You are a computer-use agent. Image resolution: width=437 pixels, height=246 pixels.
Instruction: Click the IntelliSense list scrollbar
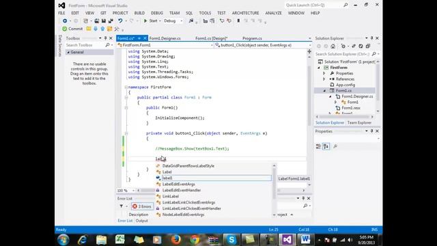click(274, 190)
